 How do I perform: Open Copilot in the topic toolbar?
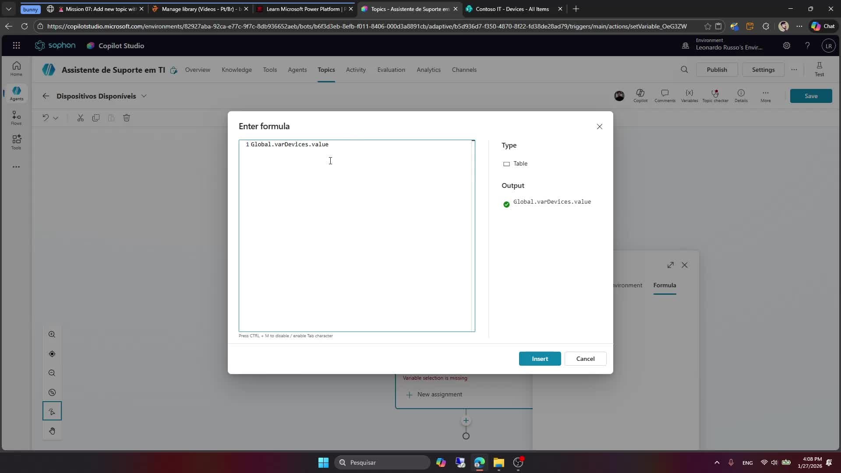click(x=640, y=95)
